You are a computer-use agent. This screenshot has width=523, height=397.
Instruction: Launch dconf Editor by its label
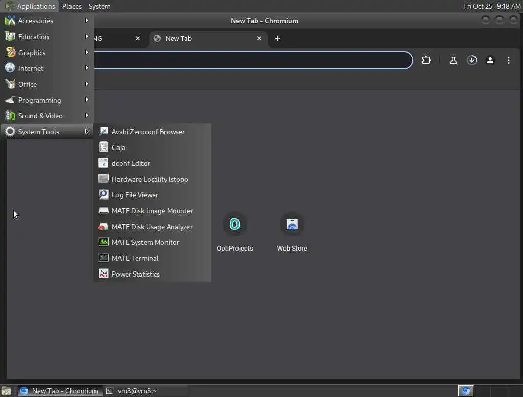[131, 163]
